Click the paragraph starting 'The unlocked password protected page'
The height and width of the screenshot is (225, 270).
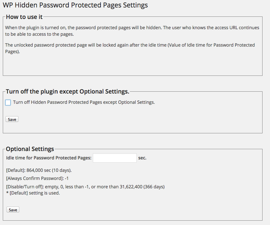click(130, 48)
